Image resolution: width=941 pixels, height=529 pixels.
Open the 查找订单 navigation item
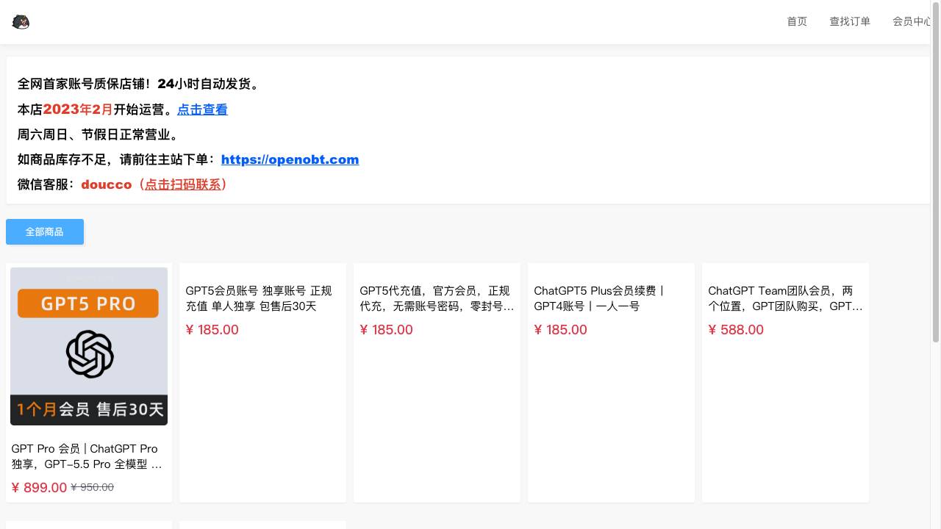[850, 22]
